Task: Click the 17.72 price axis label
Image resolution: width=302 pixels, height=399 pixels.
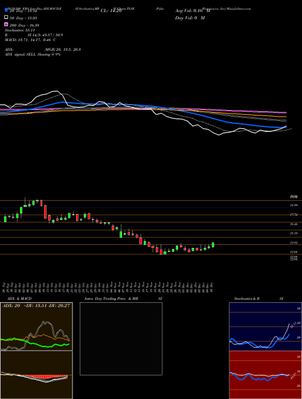Action: (294, 215)
